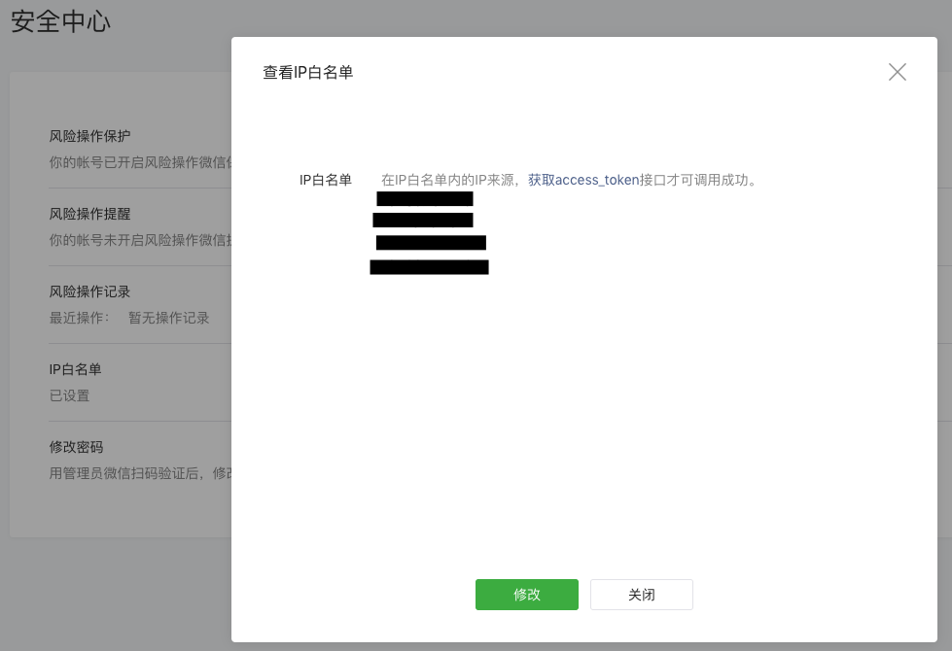The width and height of the screenshot is (952, 651).
Task: Click the 已设置 status text under IP白名单
Action: tap(67, 395)
